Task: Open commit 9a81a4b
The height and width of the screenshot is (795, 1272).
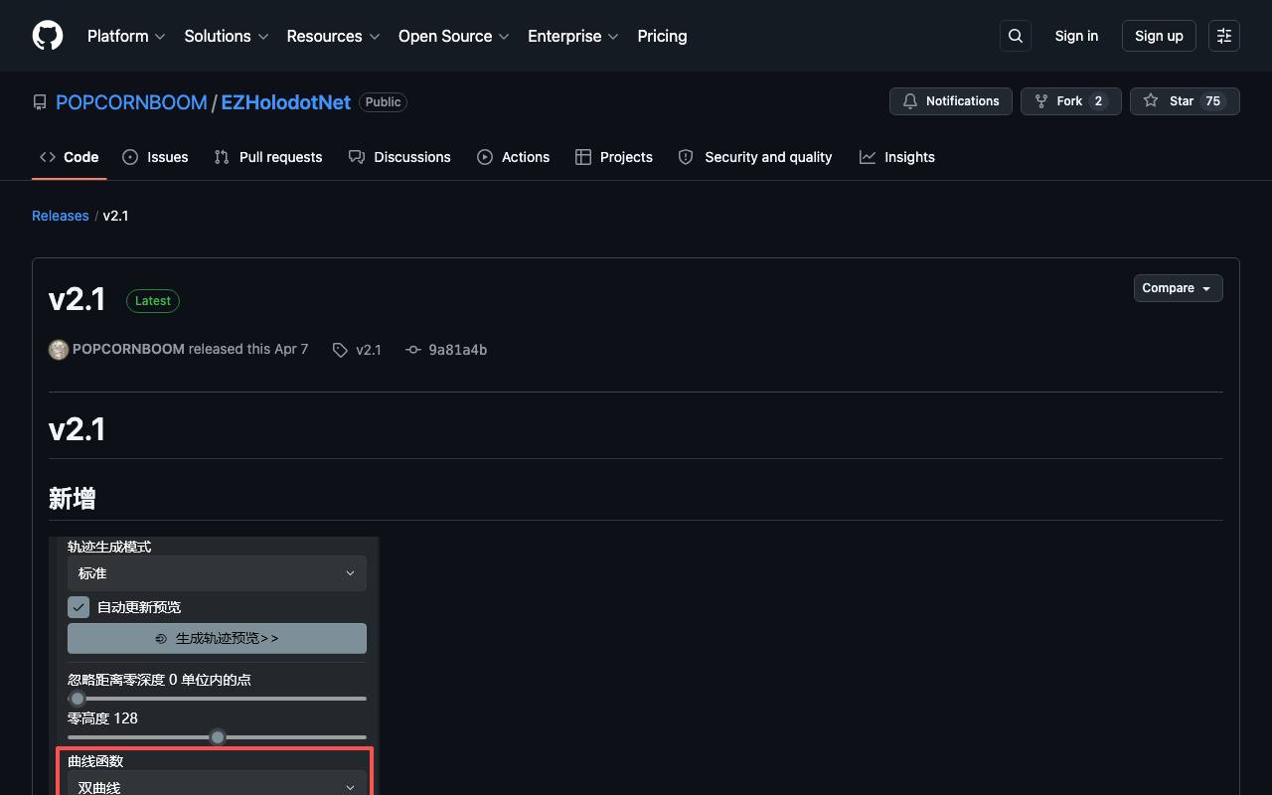Action: 446,350
